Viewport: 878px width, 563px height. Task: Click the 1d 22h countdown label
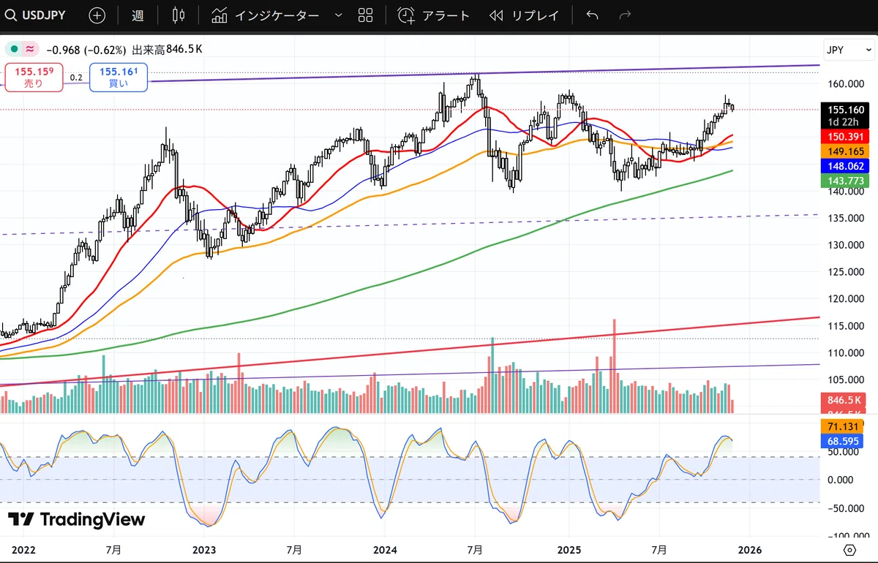(x=845, y=121)
